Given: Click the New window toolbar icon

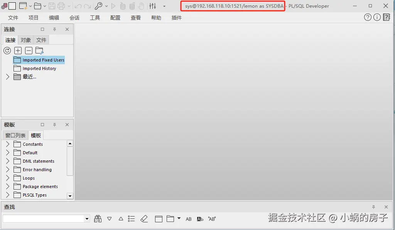Looking at the screenshot, I should [23, 6].
